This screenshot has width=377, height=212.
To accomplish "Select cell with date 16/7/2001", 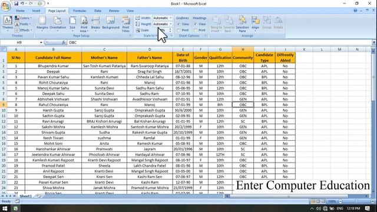I will pos(183,71).
